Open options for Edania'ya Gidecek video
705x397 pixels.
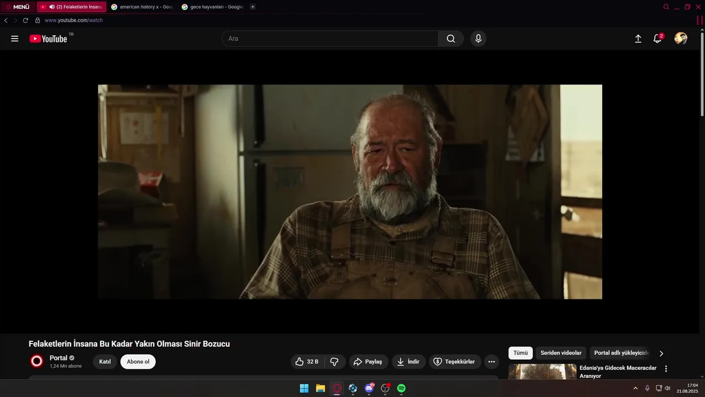666,368
